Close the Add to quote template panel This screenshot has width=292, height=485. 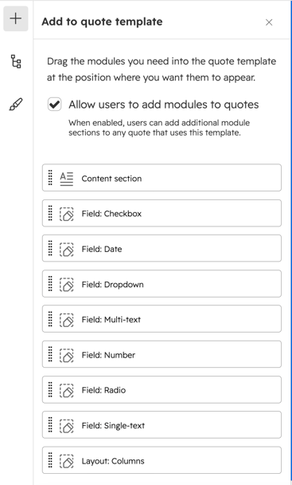point(269,22)
